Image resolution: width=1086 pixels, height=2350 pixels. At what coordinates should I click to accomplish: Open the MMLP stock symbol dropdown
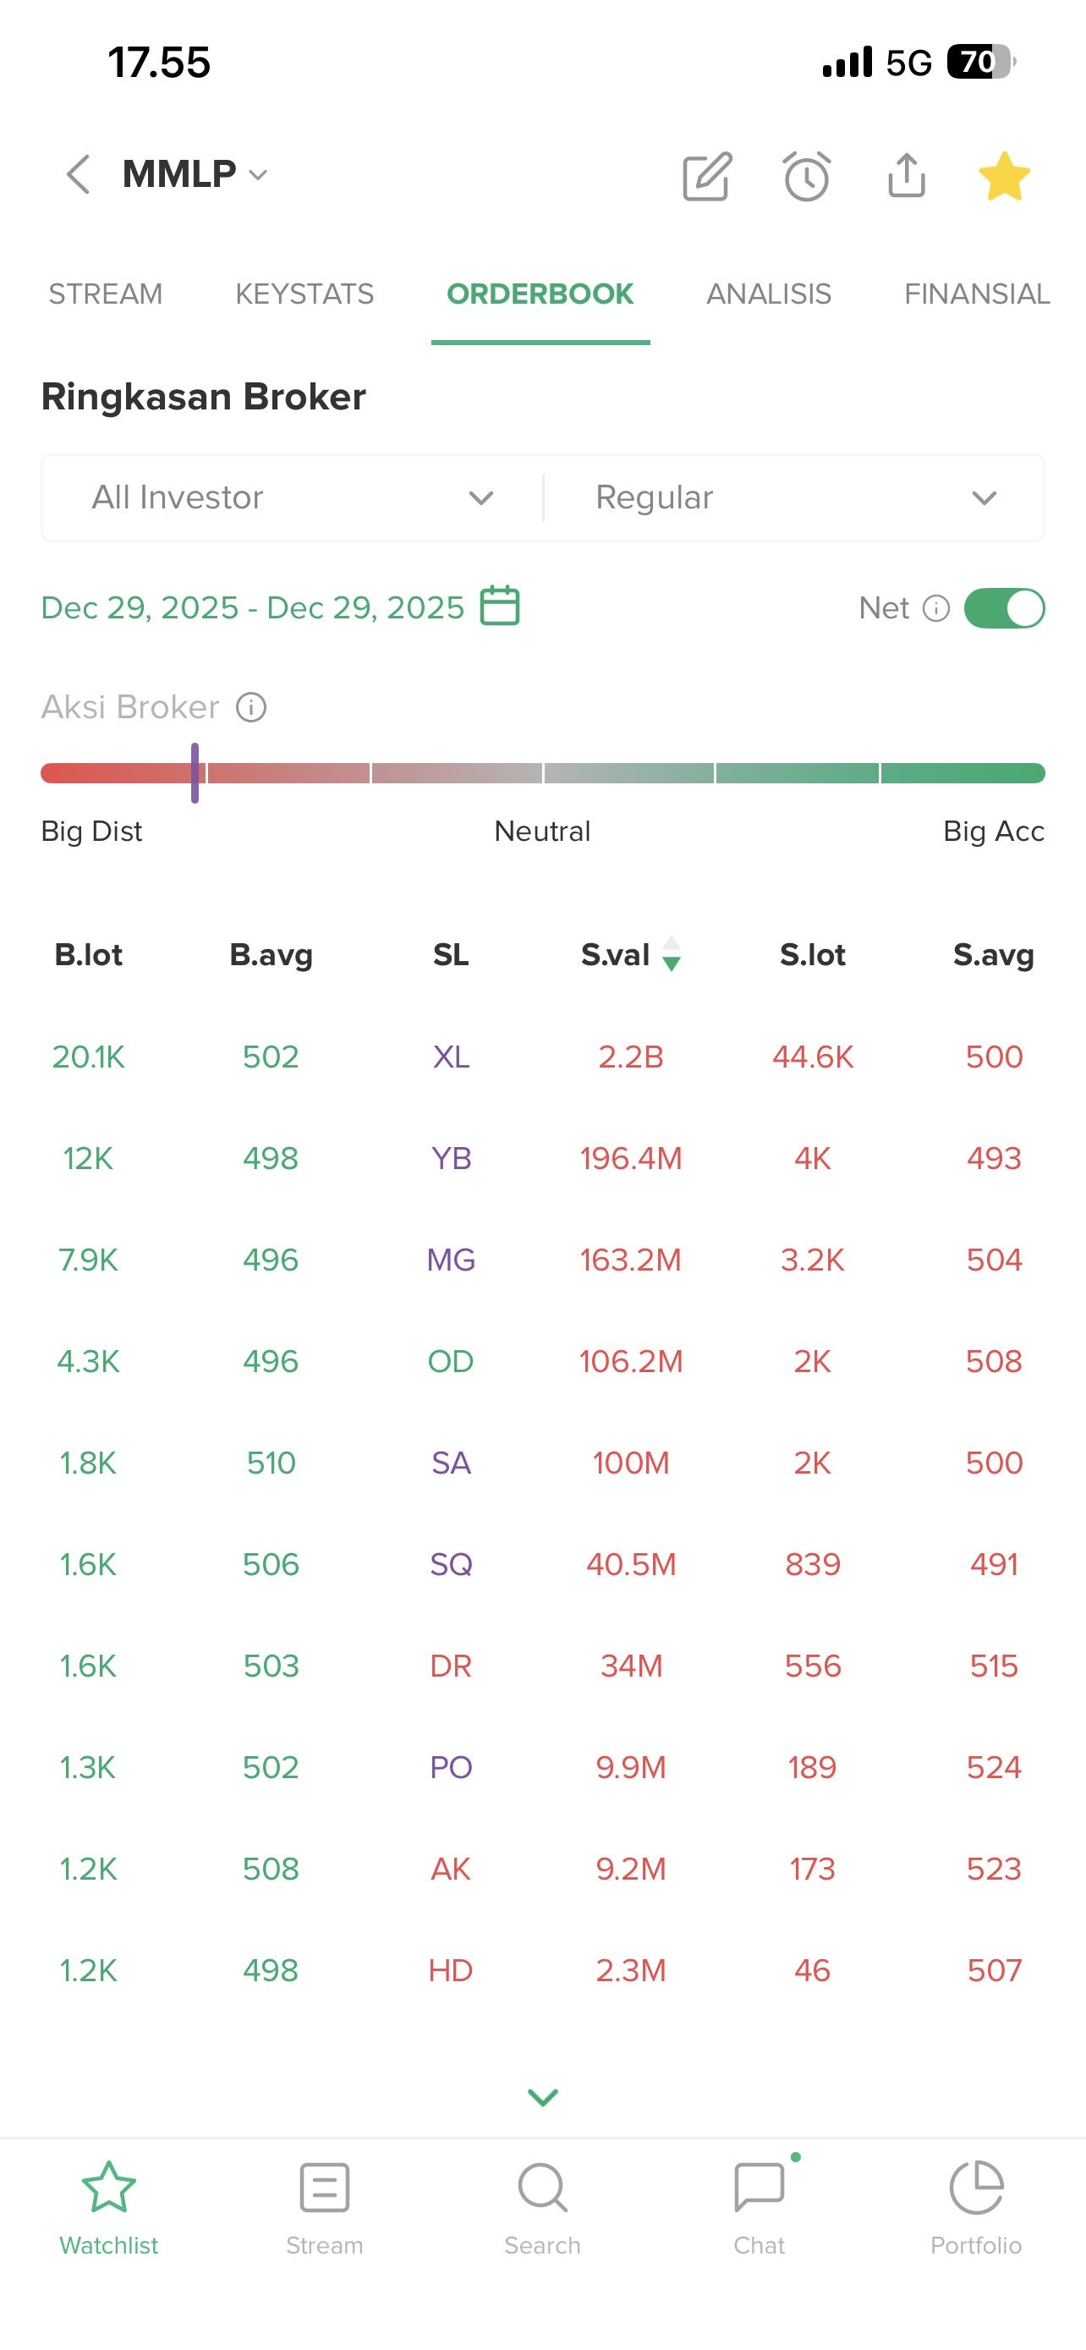(x=195, y=174)
